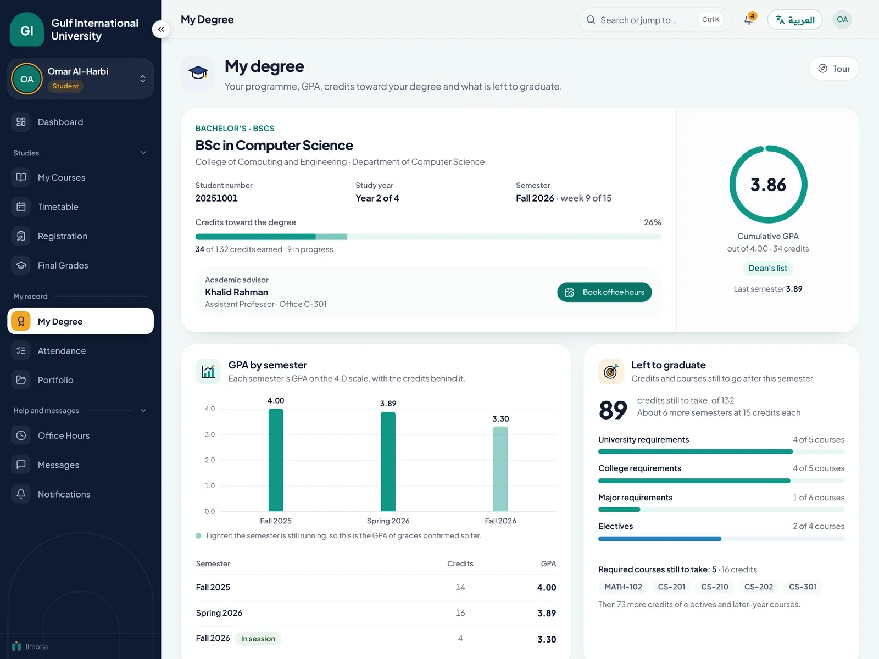
Task: Click the graduation cap icon beside My degree
Action: tap(198, 72)
